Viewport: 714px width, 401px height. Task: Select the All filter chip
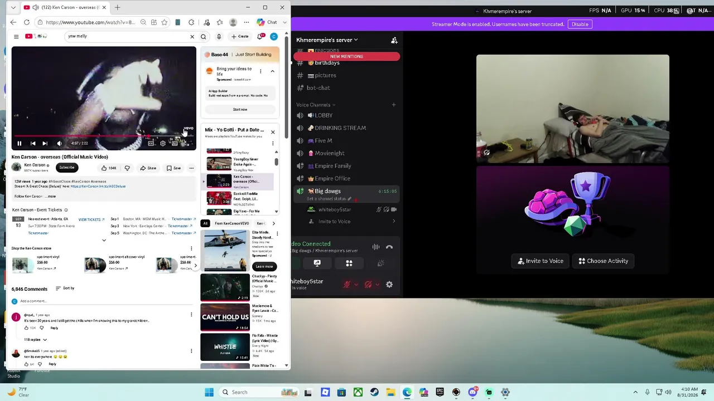tap(205, 223)
